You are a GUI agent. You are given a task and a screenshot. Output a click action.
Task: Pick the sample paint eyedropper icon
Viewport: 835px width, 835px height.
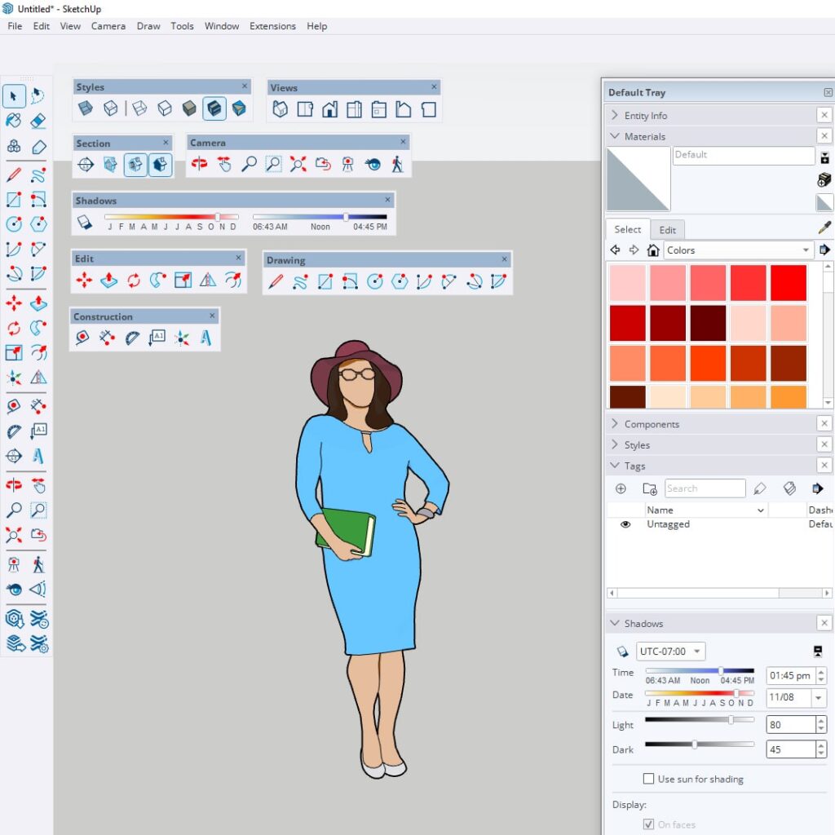click(824, 228)
